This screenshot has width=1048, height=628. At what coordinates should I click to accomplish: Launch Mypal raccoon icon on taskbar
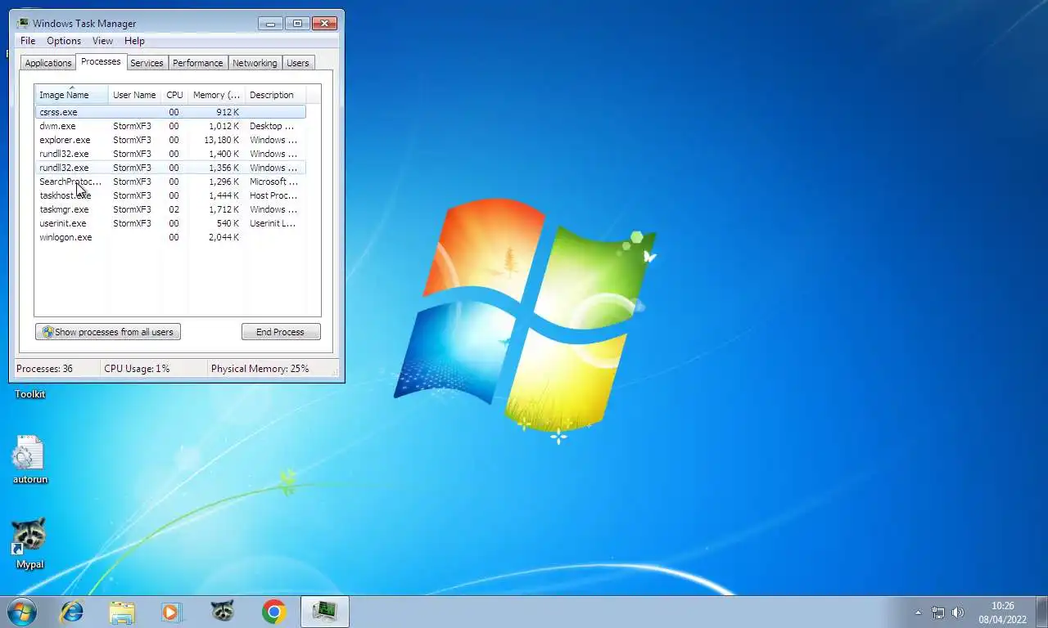222,612
